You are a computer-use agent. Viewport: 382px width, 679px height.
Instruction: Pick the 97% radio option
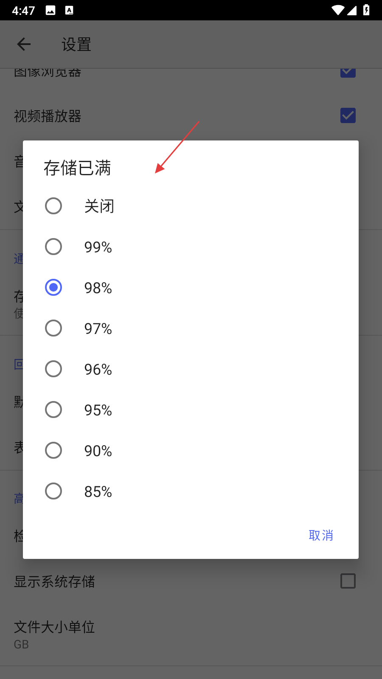(53, 328)
